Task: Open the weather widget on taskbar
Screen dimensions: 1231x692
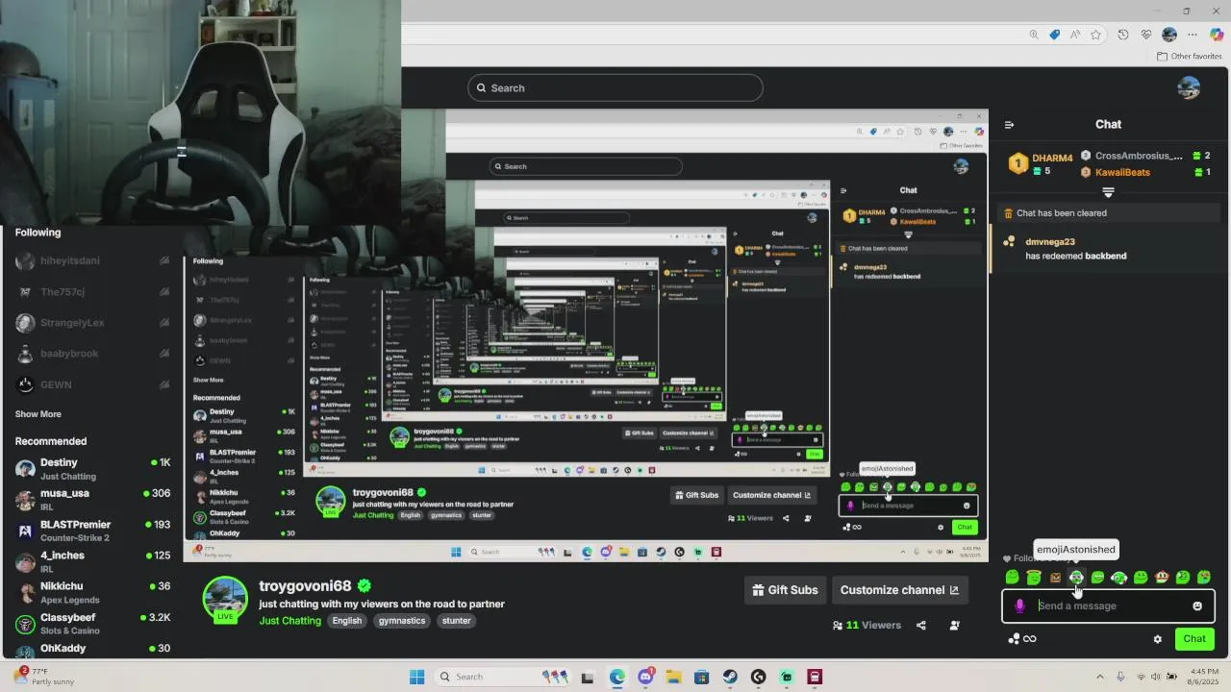Action: [x=46, y=677]
